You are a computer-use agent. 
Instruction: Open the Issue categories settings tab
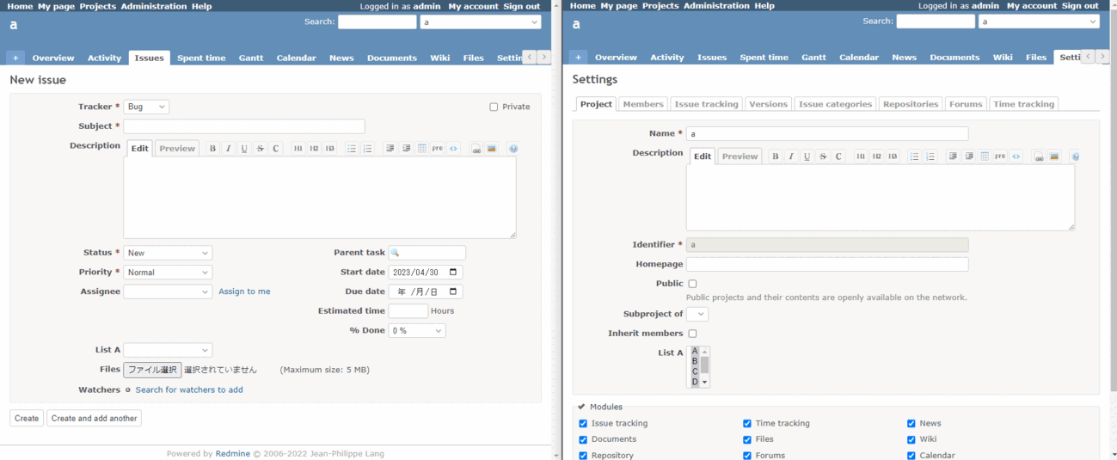835,104
